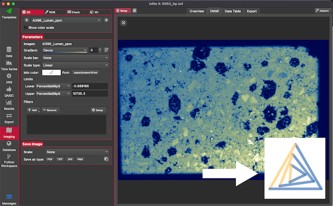This screenshot has width=333, height=206.
Task: Switch to the RGB tab
Action: [55, 12]
